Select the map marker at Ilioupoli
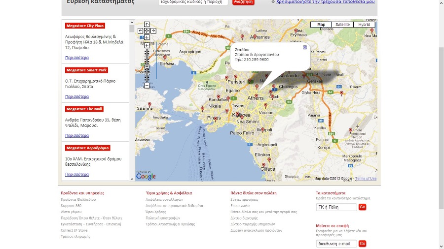The width and height of the screenshot is (444, 249). pyautogui.click(x=263, y=130)
